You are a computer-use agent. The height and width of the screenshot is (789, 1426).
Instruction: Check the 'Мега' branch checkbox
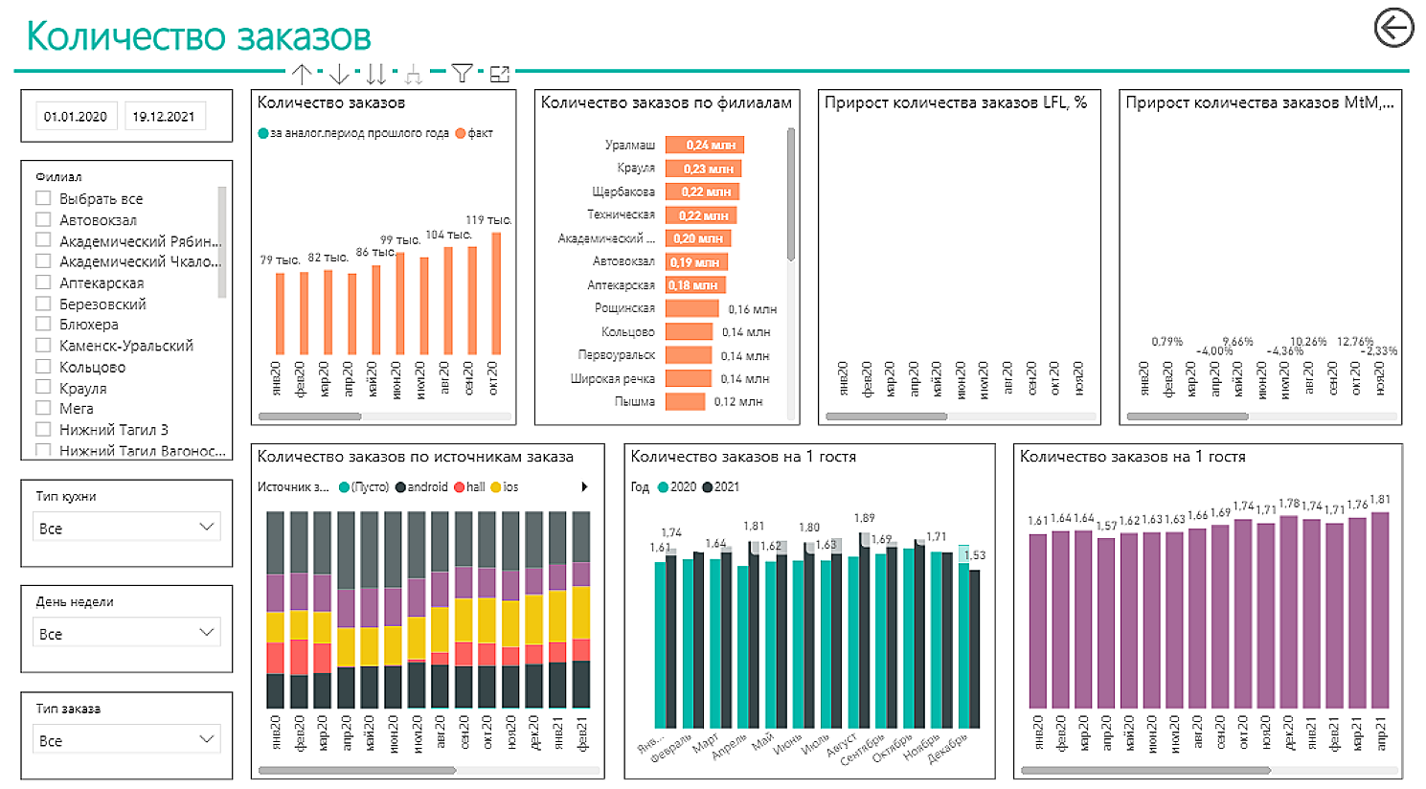(x=43, y=409)
